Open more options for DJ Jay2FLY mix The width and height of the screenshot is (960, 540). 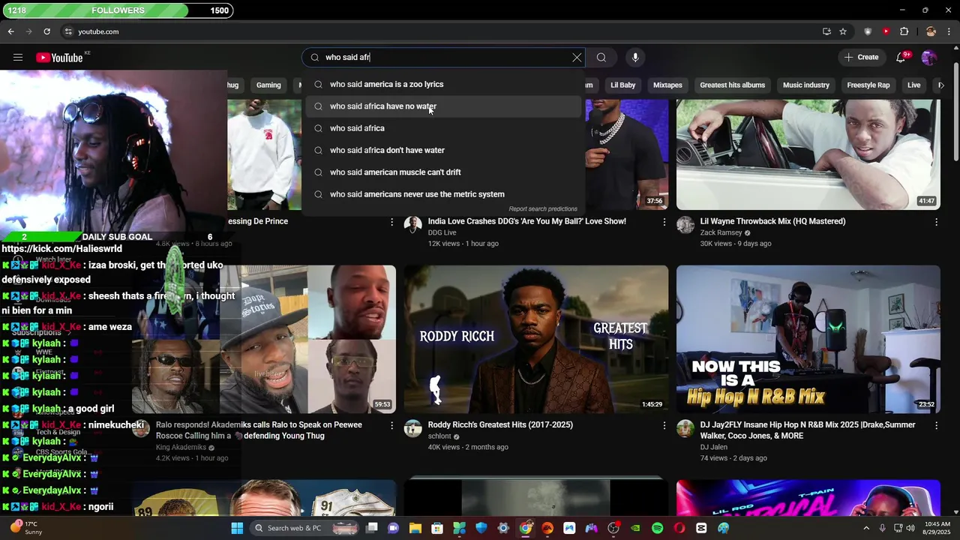tap(936, 425)
